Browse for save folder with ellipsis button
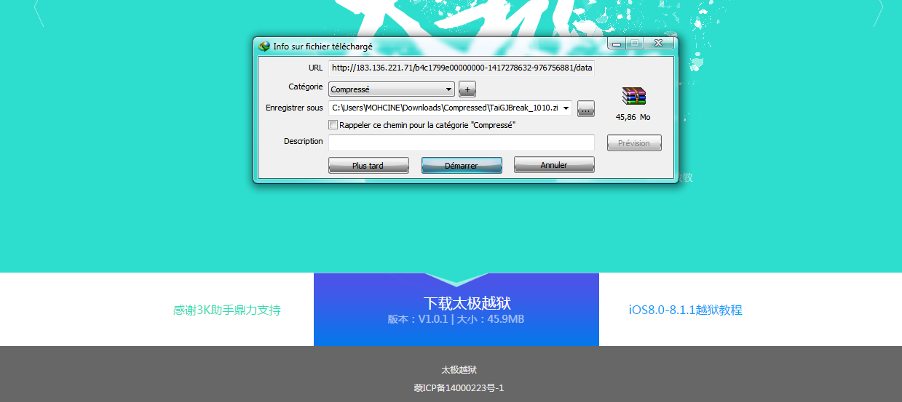Viewport: 902px width, 402px height. pyautogui.click(x=586, y=108)
